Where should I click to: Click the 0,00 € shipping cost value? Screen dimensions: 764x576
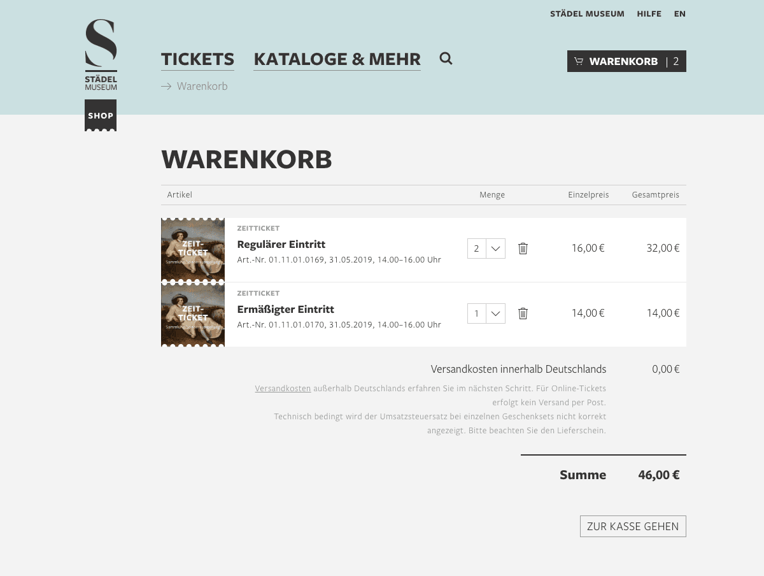(x=665, y=369)
